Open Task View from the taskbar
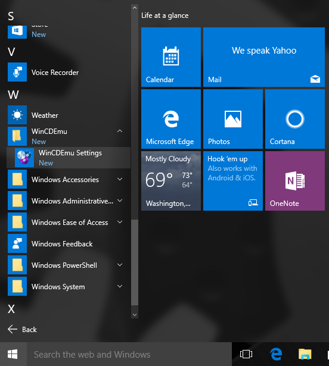 (x=246, y=354)
